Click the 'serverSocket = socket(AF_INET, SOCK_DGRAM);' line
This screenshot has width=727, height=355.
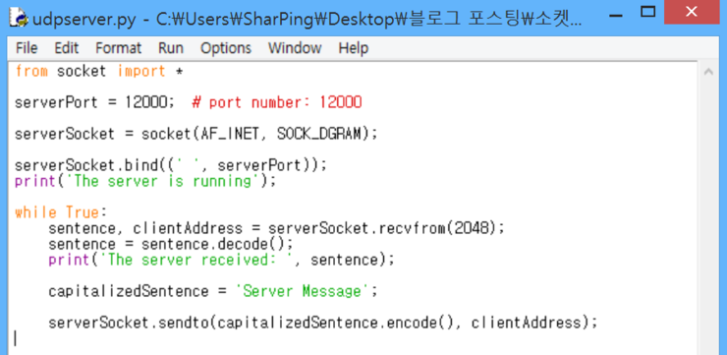coord(196,134)
